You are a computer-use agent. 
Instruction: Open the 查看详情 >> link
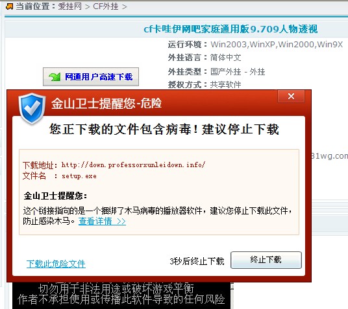click(102, 221)
